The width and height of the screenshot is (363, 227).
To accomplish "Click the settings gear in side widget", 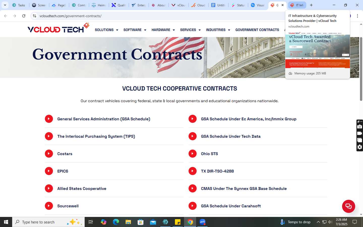I will pyautogui.click(x=360, y=147).
